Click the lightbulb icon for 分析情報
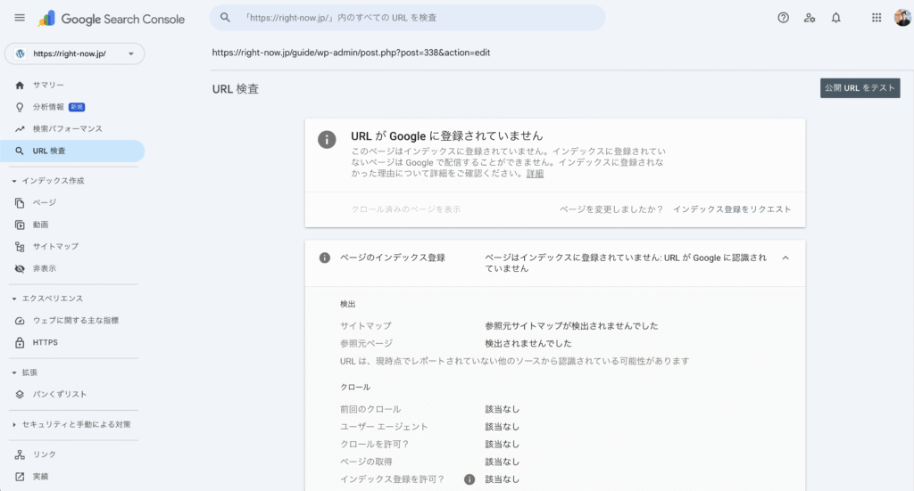Screen dimensions: 914x491 [20, 107]
